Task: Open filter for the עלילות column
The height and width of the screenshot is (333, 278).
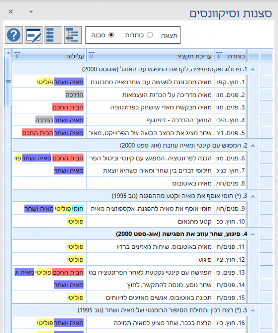Action: coord(17,55)
